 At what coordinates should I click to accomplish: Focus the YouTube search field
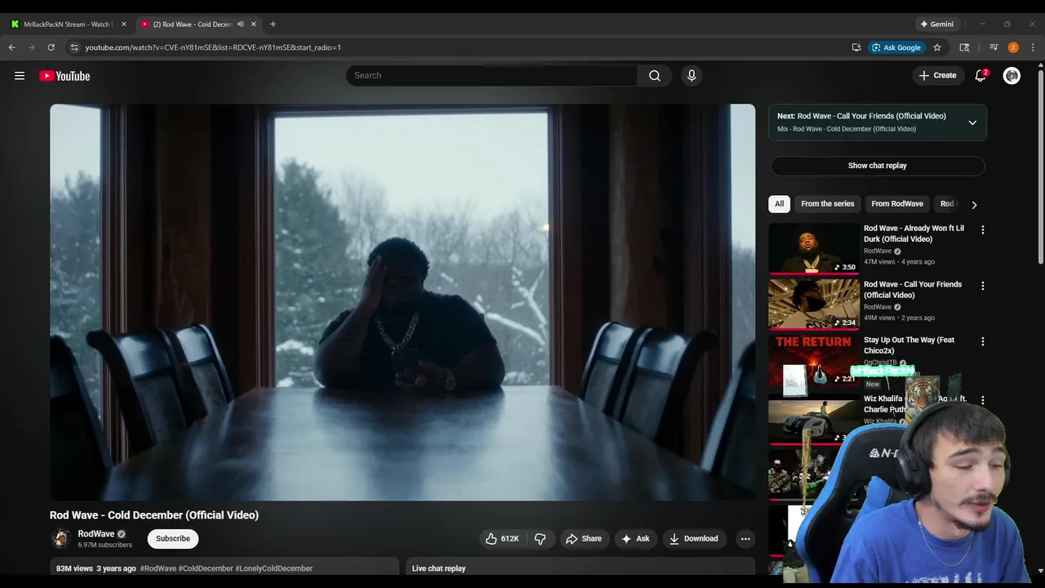(x=491, y=75)
